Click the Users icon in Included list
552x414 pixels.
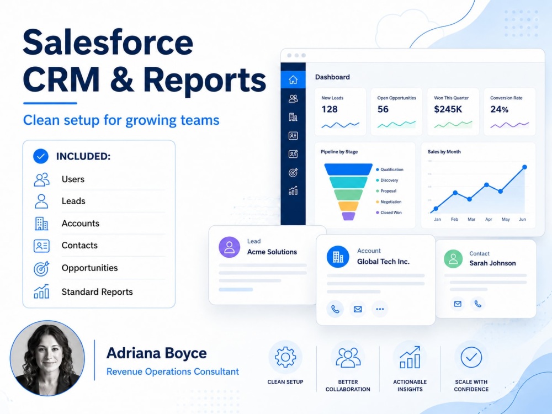coord(41,179)
